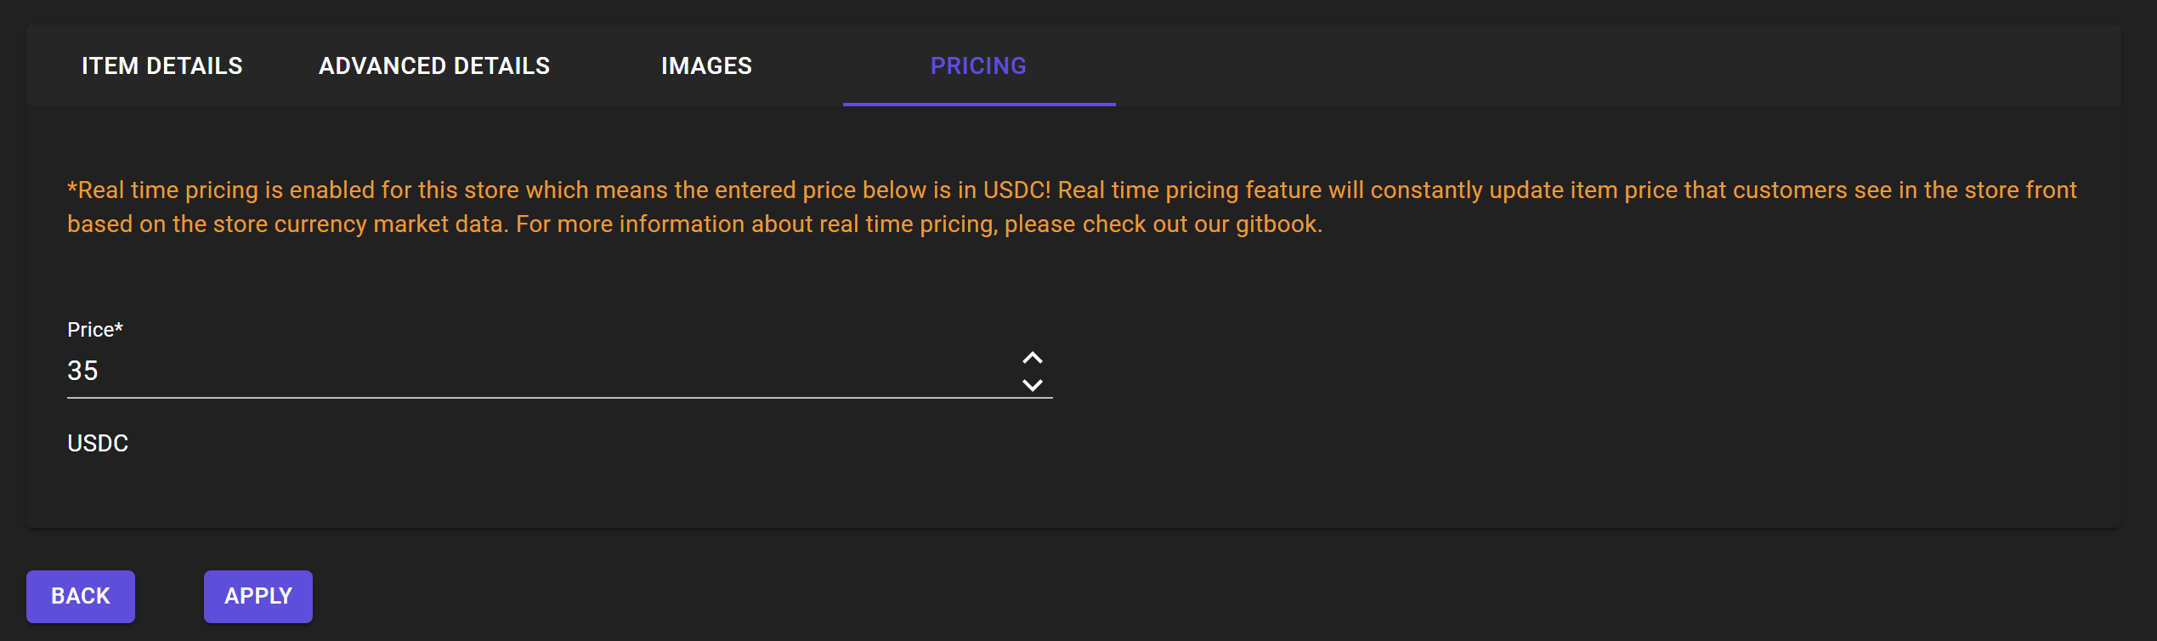
Task: Go to the Images tab
Action: coord(706,65)
